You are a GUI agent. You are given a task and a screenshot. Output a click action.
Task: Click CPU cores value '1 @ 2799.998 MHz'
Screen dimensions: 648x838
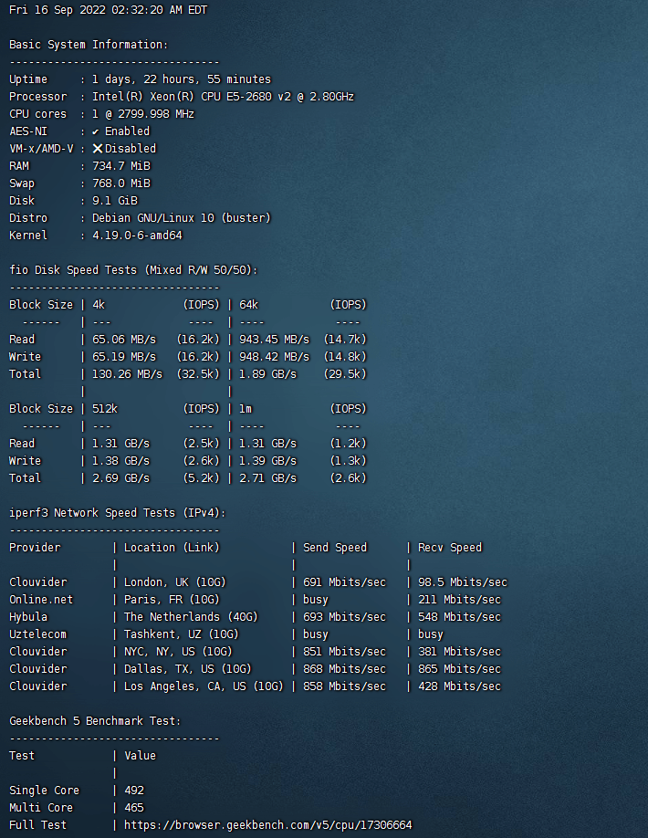tap(143, 114)
